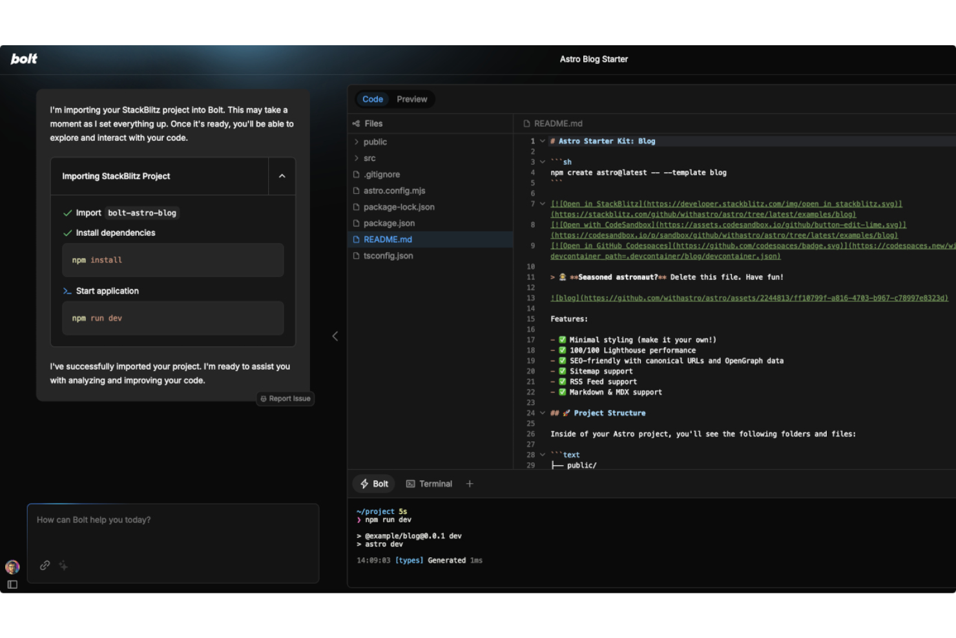
Task: Click the terminal prompt icon by Start application
Action: point(67,291)
